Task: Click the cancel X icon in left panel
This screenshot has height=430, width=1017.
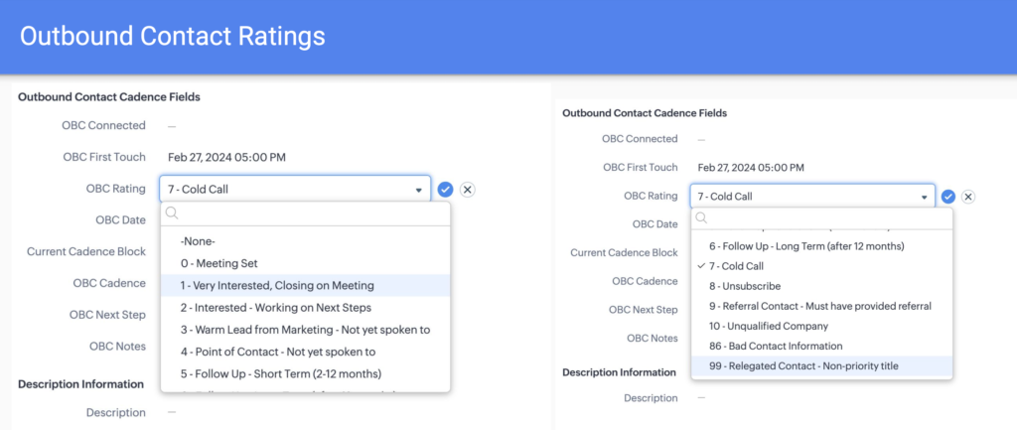Action: pyautogui.click(x=468, y=189)
